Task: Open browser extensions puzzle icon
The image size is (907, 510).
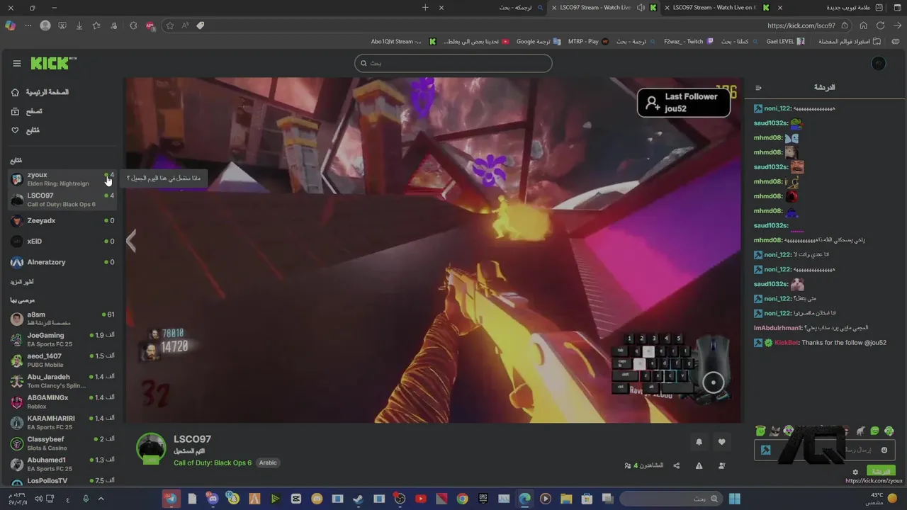Action: click(x=133, y=25)
